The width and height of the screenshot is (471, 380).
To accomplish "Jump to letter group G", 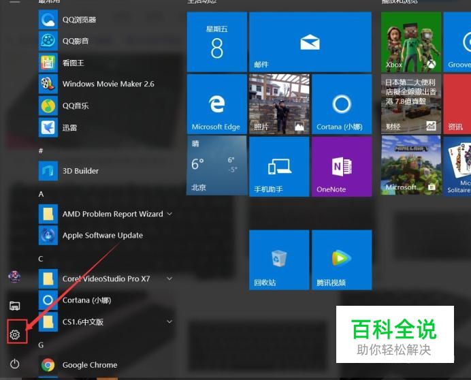I will click(41, 345).
